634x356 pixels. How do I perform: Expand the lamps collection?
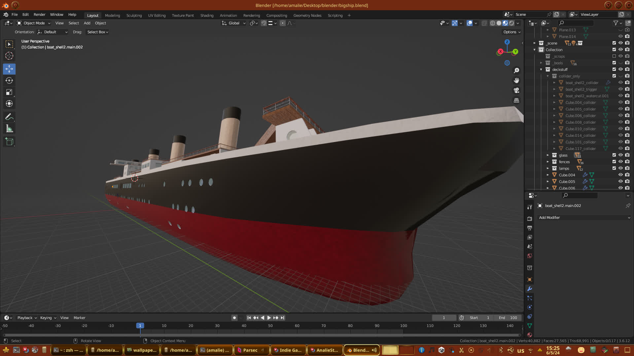(x=547, y=168)
